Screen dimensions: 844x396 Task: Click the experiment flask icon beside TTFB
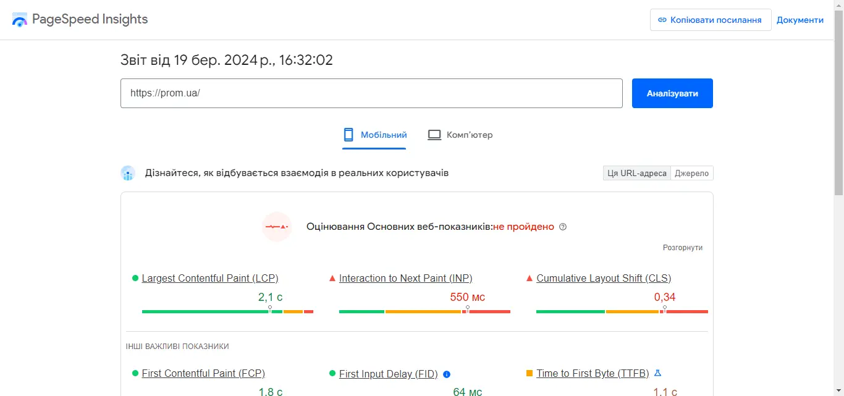coord(657,373)
